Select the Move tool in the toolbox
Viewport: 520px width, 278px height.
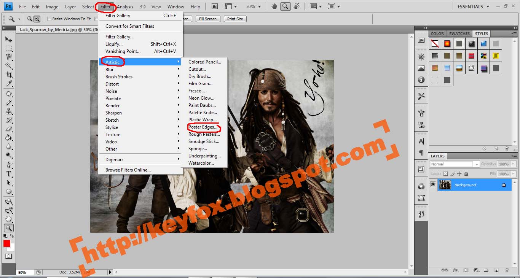(8, 39)
